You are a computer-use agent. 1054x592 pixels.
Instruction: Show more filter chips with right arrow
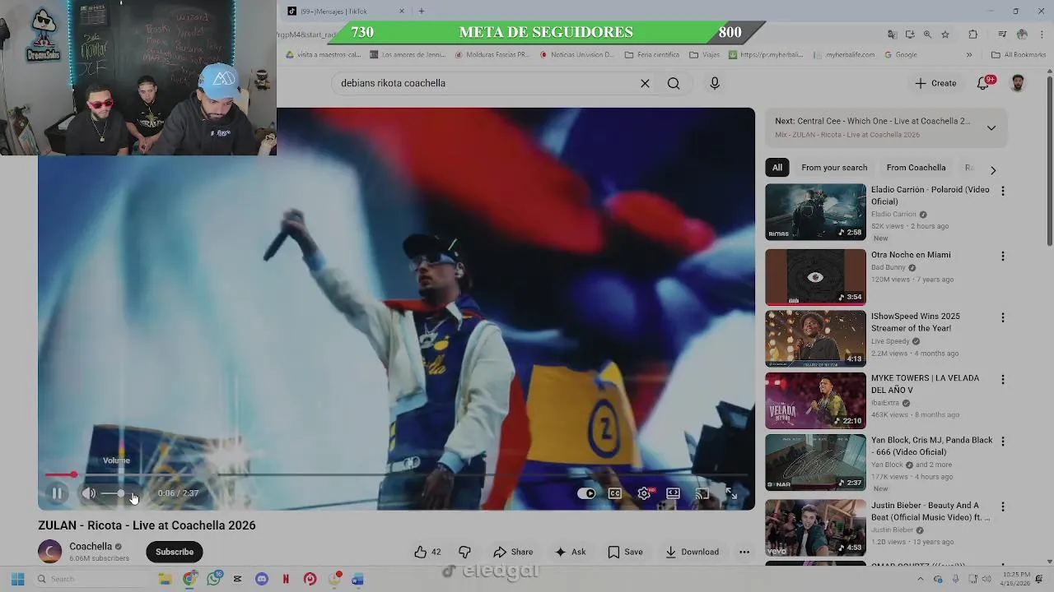(993, 169)
